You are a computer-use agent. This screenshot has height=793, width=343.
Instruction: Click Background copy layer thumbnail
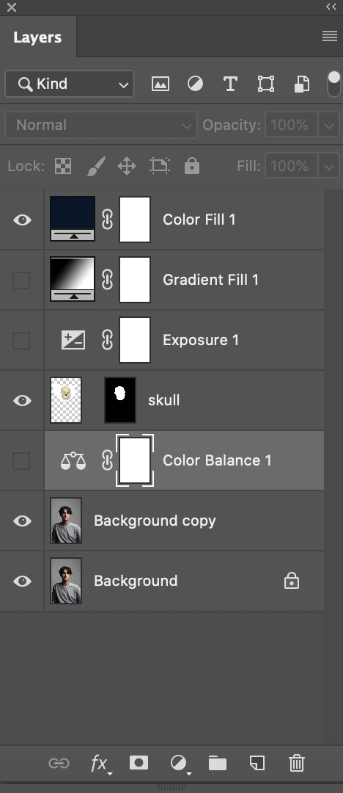66,521
